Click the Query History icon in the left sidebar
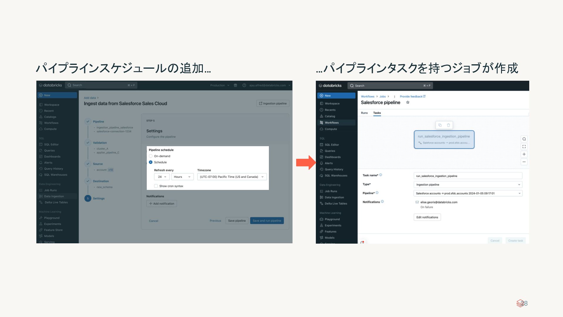Viewport: 563px width, 317px height. 41,169
